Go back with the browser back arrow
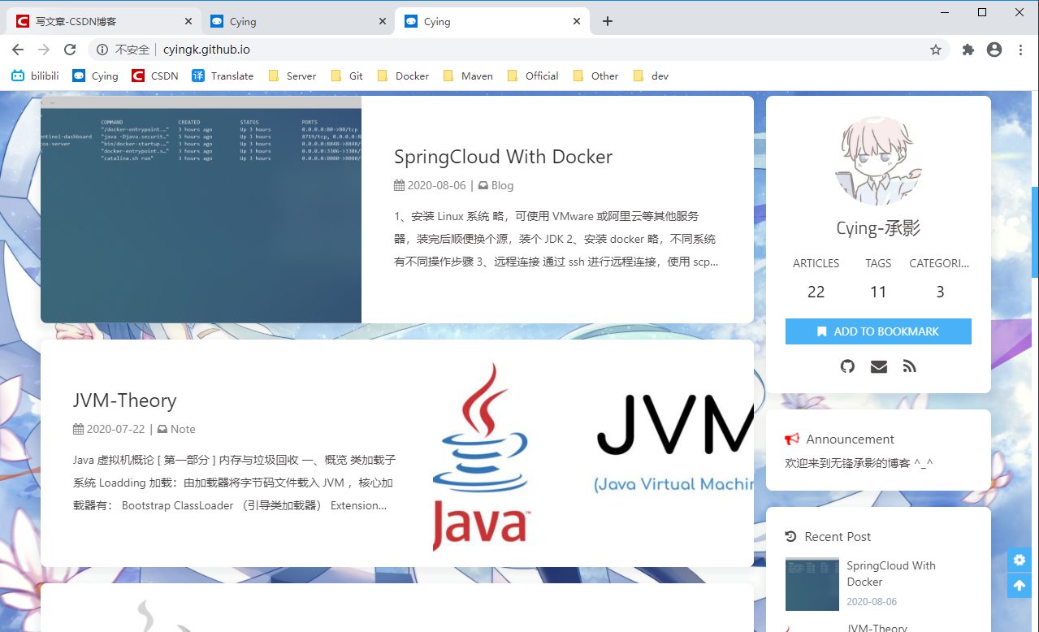Viewport: 1039px width, 632px height. click(x=18, y=50)
